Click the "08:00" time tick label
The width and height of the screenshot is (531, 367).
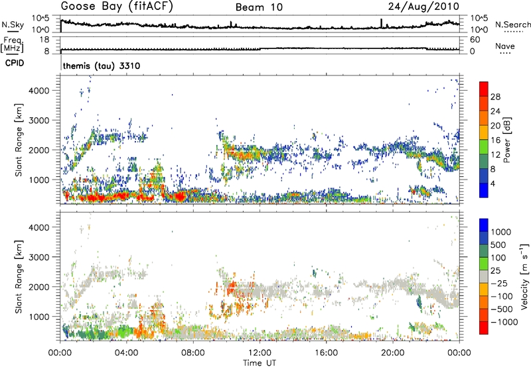193,353
